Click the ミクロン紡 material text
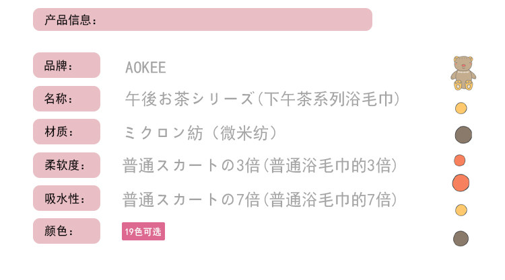This screenshot has width=505, height=280. tap(200, 133)
